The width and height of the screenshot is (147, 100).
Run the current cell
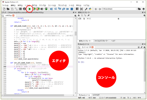[x=34, y=9]
